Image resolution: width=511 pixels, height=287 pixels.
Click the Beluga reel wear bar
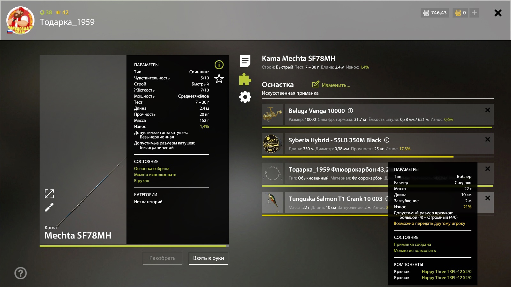(x=378, y=127)
